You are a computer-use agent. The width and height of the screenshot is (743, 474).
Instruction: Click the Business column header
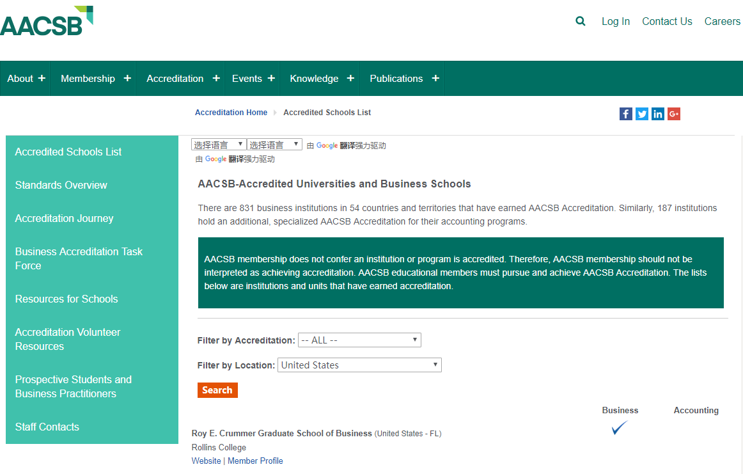coord(620,411)
